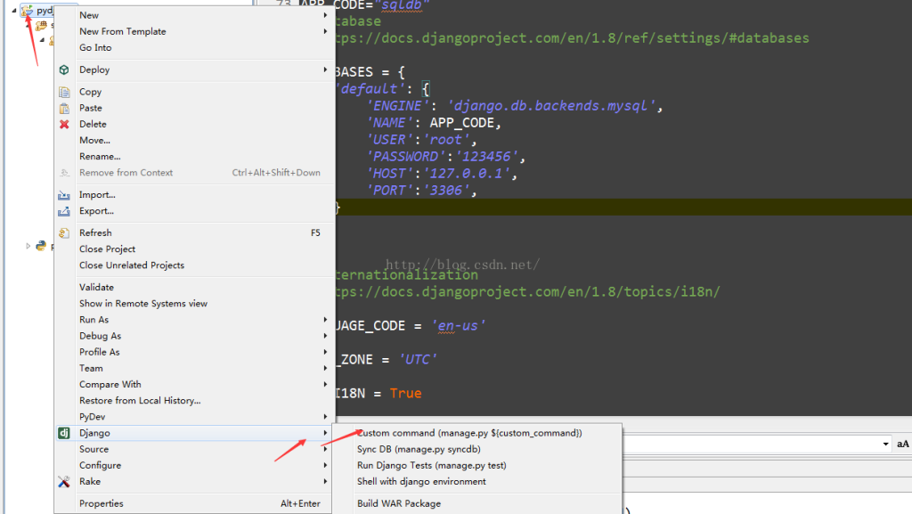Click the 'en-us' language code string
The height and width of the screenshot is (514, 912).
[x=459, y=326]
